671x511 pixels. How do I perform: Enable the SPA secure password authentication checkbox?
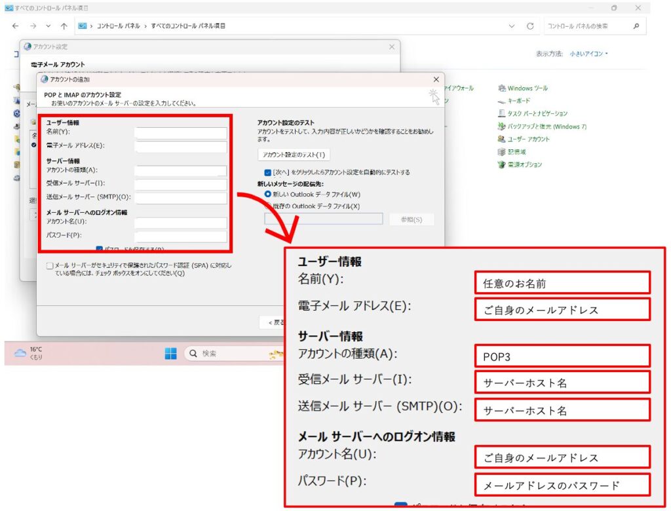(50, 266)
